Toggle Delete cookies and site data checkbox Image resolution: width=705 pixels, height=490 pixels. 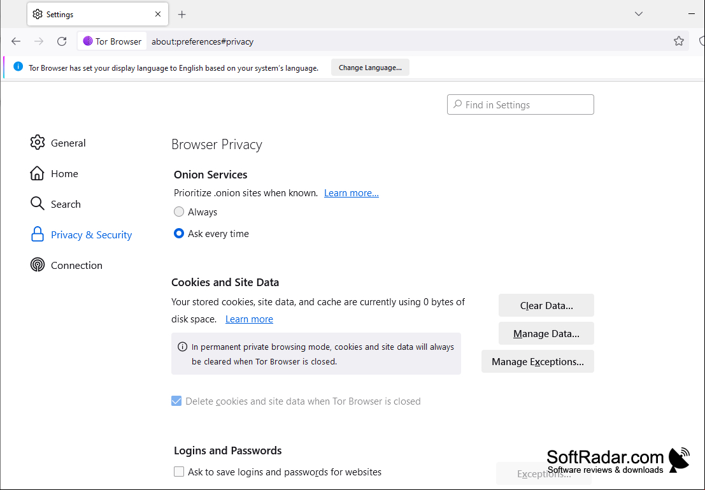(x=176, y=401)
